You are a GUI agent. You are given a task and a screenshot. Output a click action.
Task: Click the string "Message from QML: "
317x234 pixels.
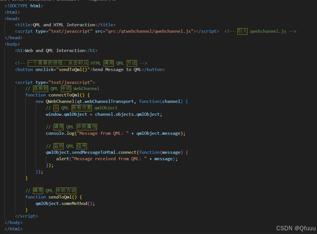coord(103,133)
